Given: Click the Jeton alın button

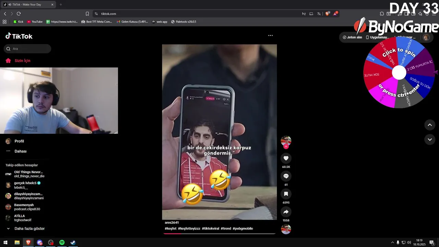Looking at the screenshot, I should pyautogui.click(x=352, y=37).
